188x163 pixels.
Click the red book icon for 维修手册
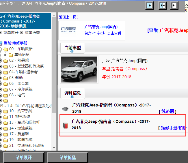coord(66,125)
